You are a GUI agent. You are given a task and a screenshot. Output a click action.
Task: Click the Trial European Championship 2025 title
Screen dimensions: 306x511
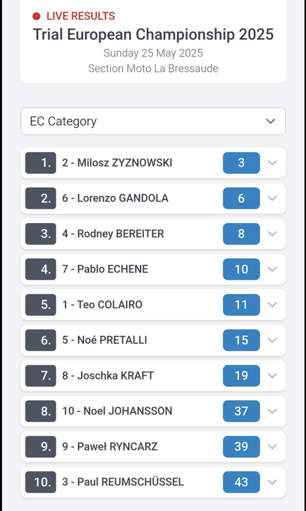[153, 34]
